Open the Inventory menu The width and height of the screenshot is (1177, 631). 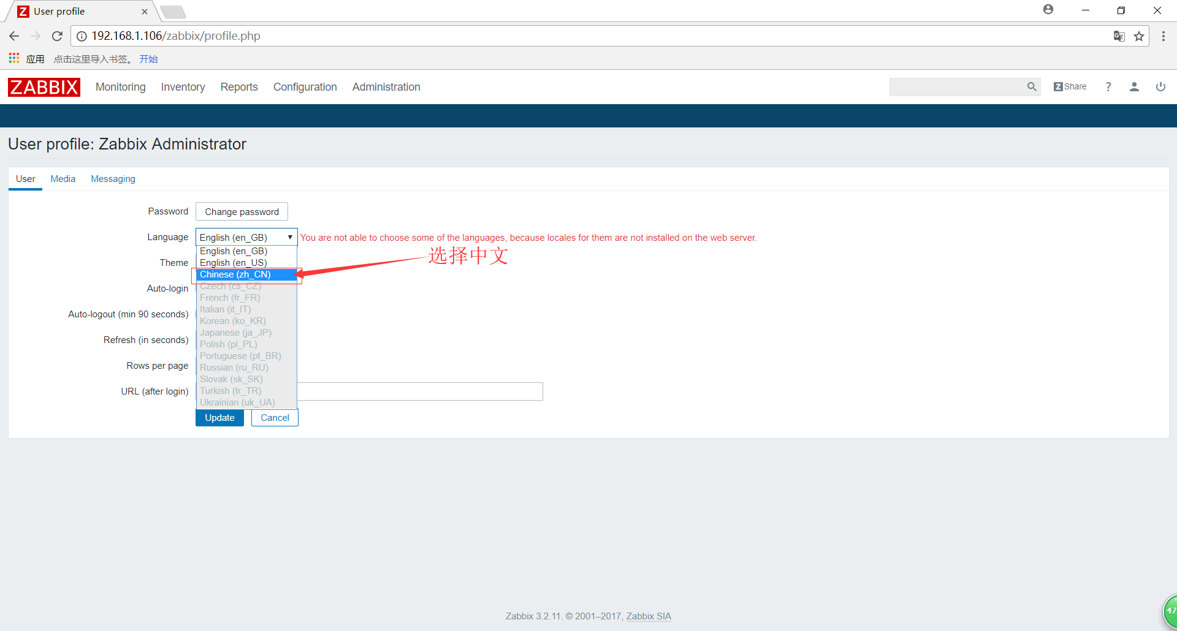183,87
